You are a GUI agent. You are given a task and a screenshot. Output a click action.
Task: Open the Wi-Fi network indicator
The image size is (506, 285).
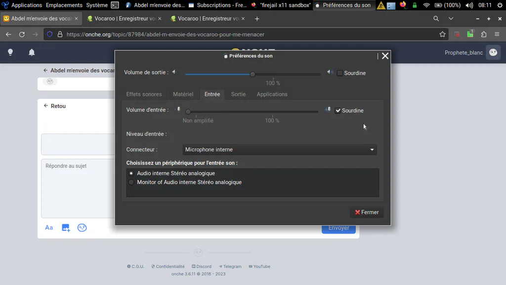coord(426,5)
